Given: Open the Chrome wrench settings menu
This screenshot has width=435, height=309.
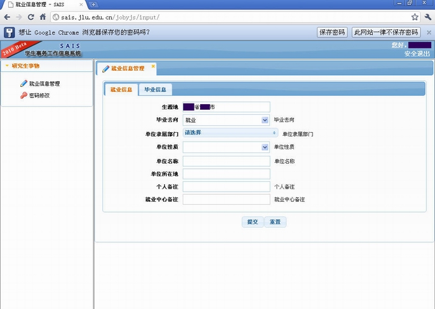Looking at the screenshot, I should coord(427,17).
